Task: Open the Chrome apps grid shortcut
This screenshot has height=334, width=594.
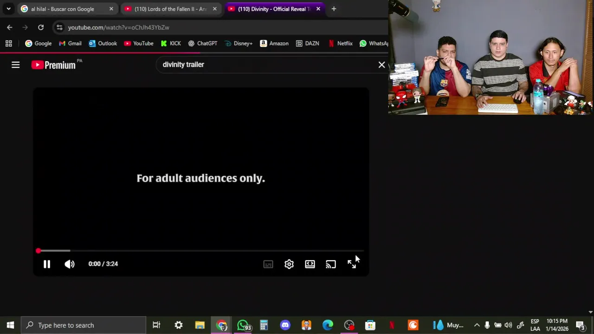Action: click(x=8, y=44)
